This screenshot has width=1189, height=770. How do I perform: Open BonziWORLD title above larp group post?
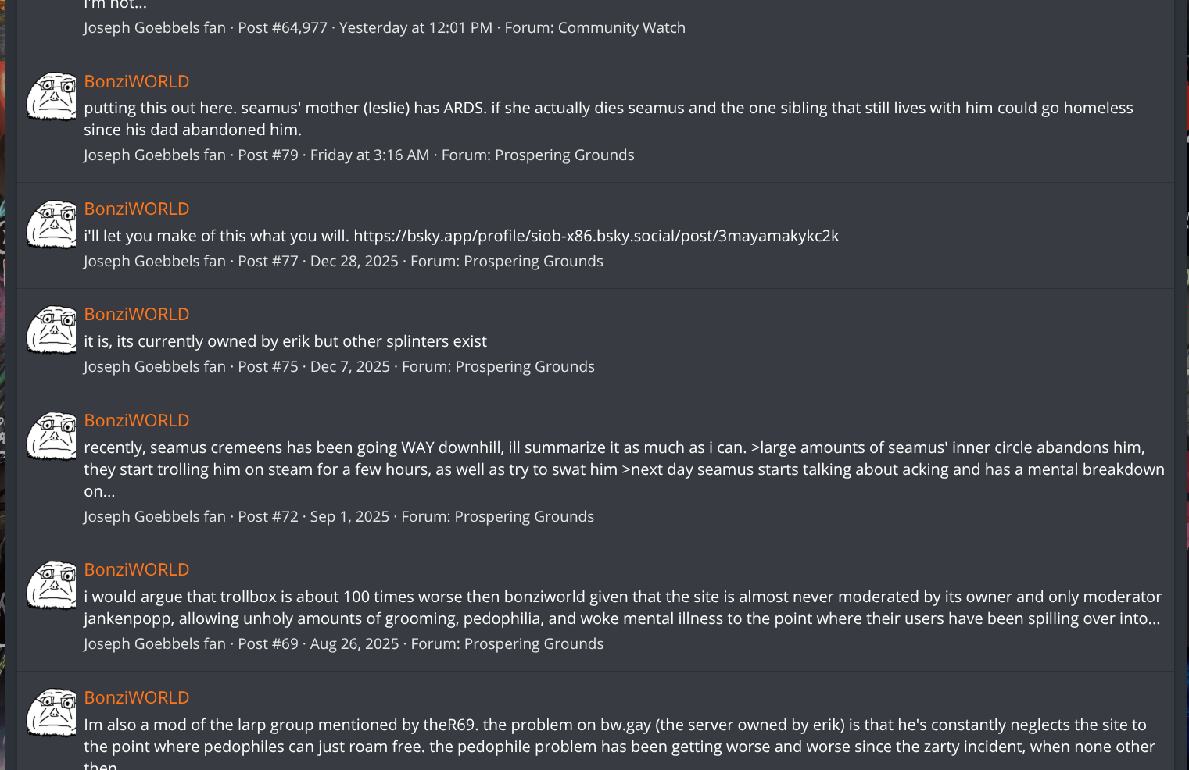pos(137,697)
